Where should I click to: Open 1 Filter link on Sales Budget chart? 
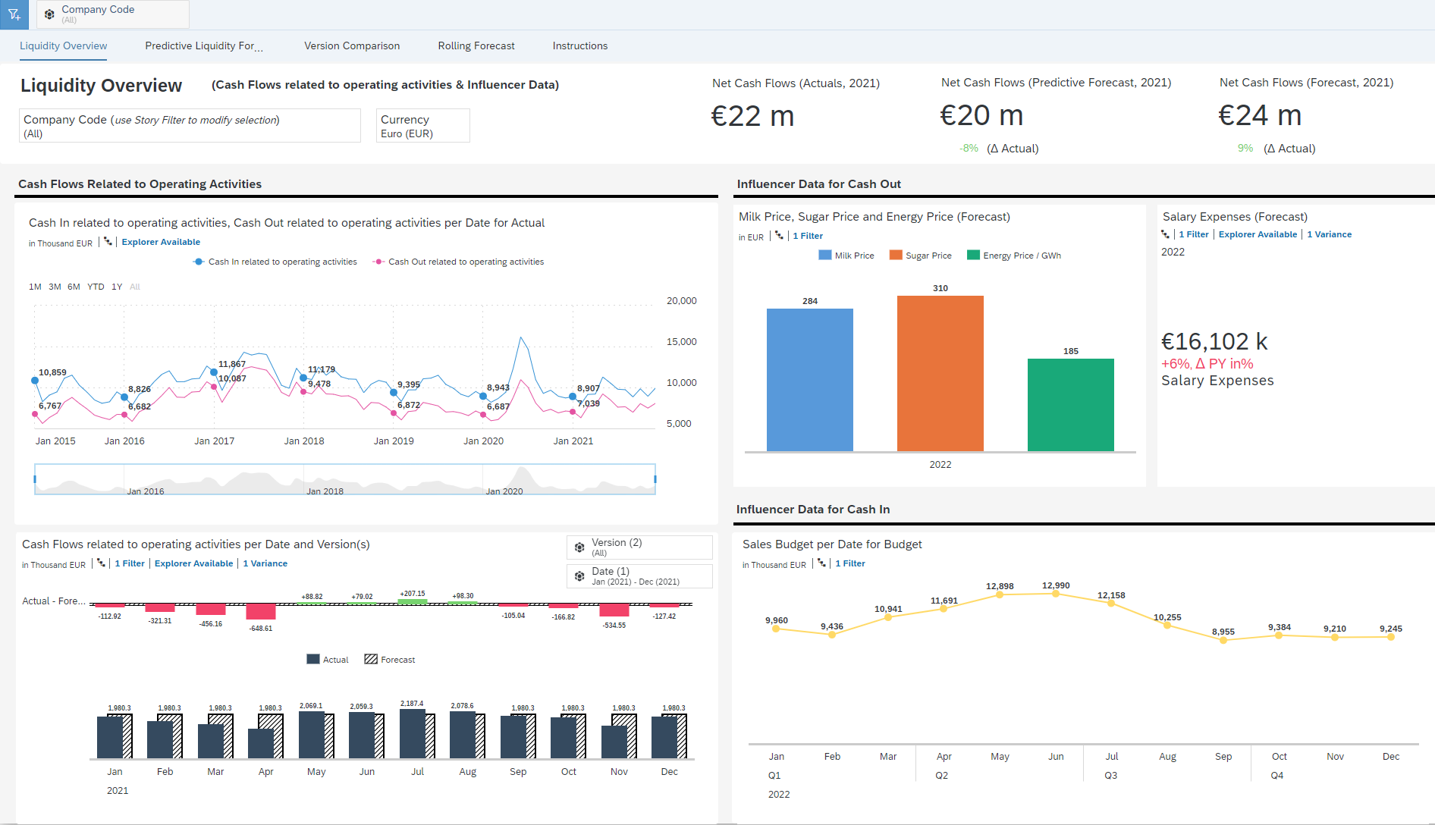tap(850, 563)
